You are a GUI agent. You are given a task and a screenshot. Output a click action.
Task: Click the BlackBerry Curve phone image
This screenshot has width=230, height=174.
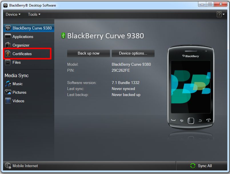pos(191,87)
